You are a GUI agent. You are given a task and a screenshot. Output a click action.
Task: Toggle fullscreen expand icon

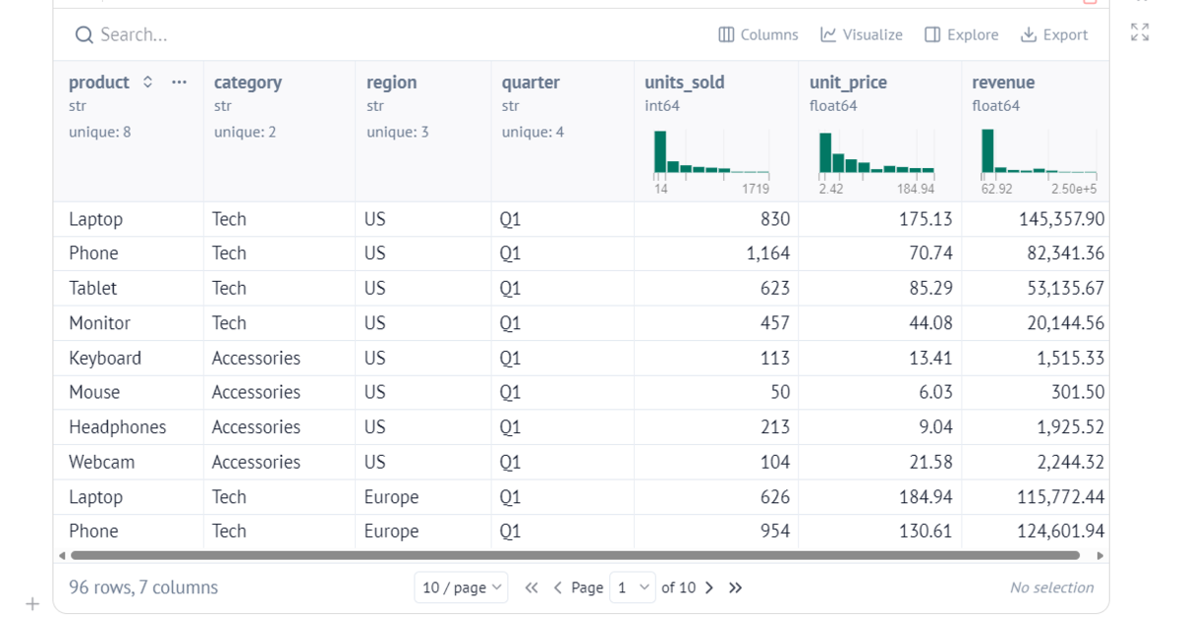click(1140, 31)
